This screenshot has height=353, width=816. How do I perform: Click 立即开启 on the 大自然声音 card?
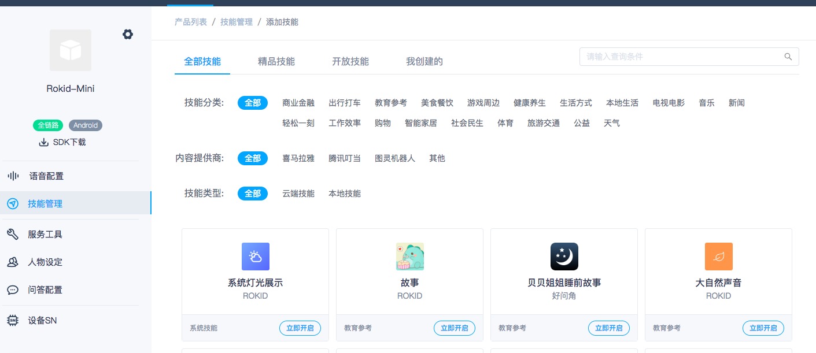click(x=763, y=328)
